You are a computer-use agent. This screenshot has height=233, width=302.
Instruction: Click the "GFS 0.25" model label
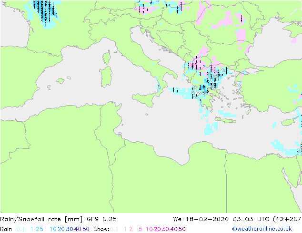pyautogui.click(x=101, y=219)
